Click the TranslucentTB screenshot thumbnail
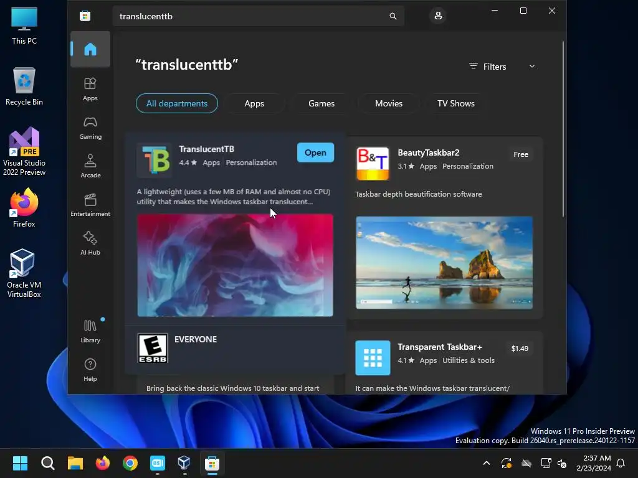Viewport: 638px width, 478px height. pyautogui.click(x=235, y=265)
